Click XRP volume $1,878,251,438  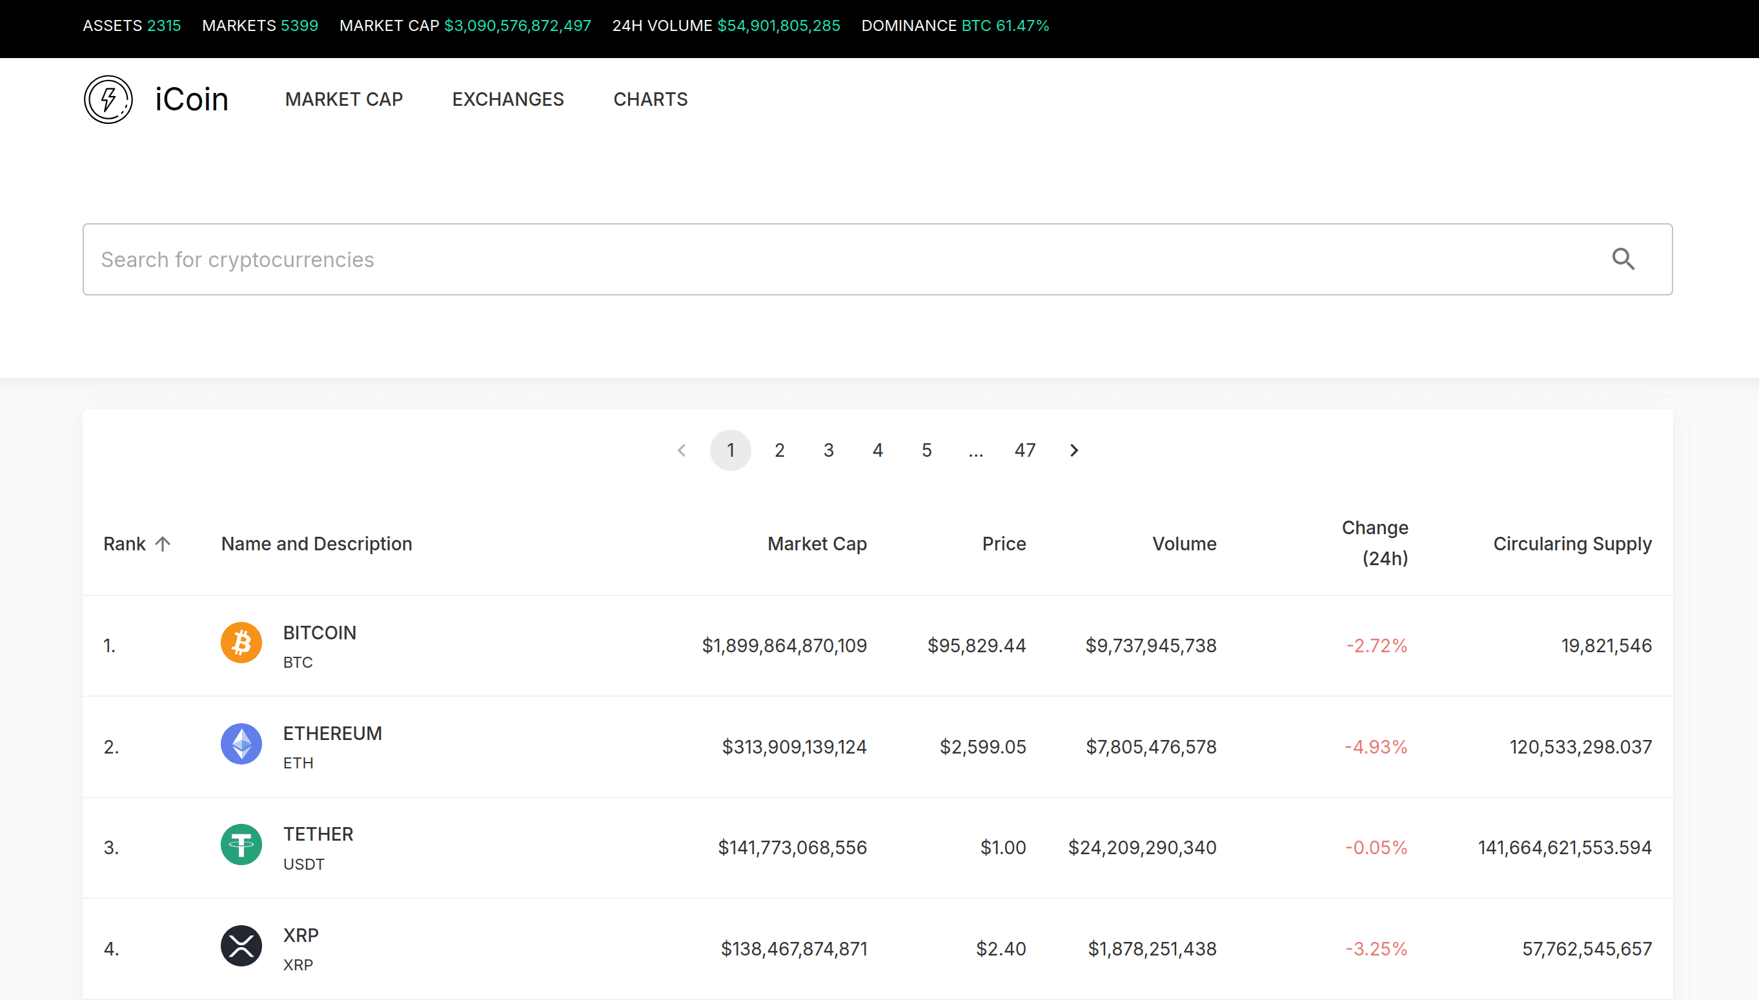tap(1152, 948)
